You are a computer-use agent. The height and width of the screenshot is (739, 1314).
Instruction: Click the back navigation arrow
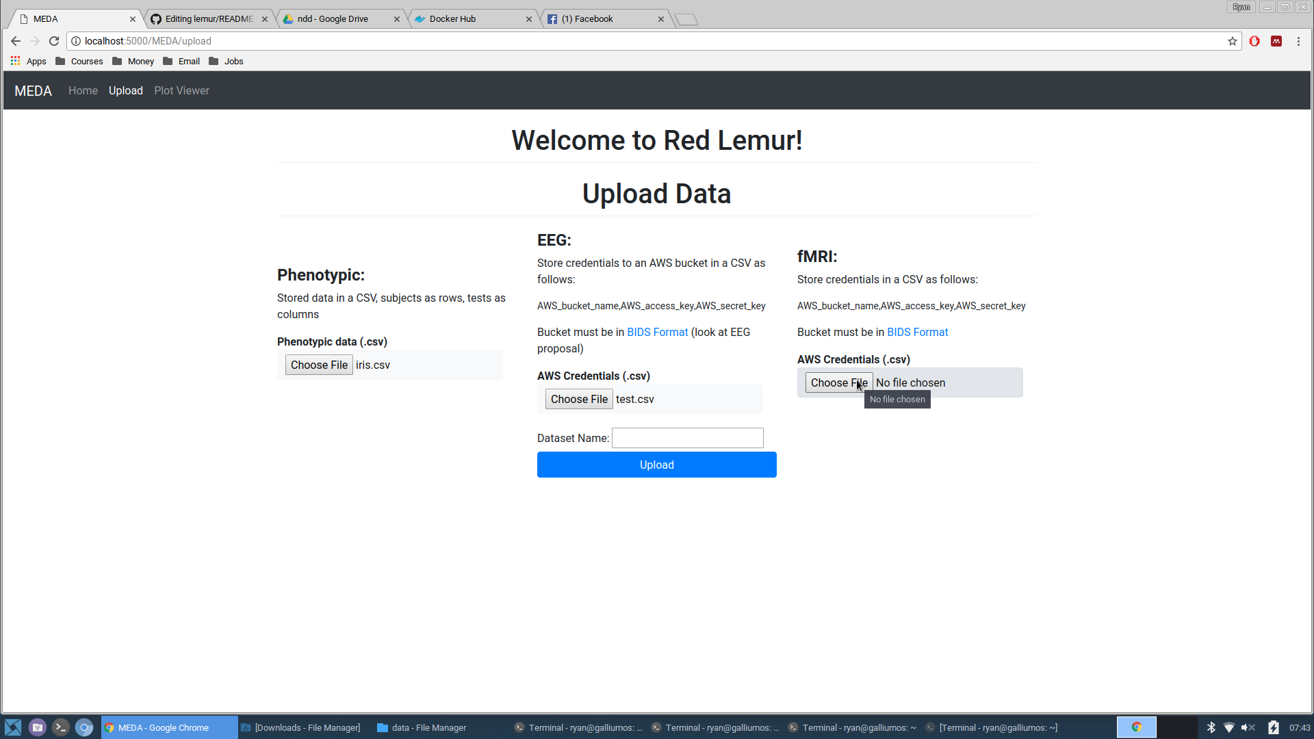pos(16,41)
